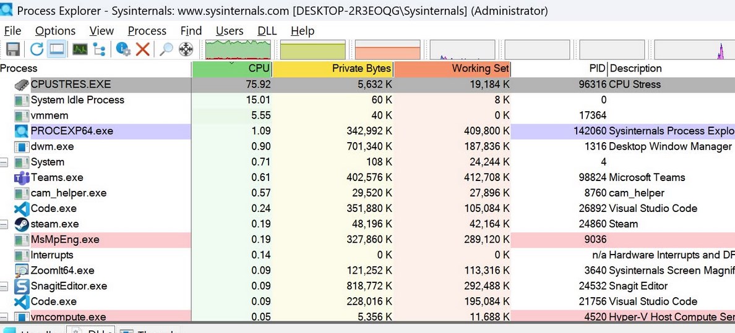Viewport: 735px width, 333px height.
Task: Open the Options menu
Action: point(55,31)
